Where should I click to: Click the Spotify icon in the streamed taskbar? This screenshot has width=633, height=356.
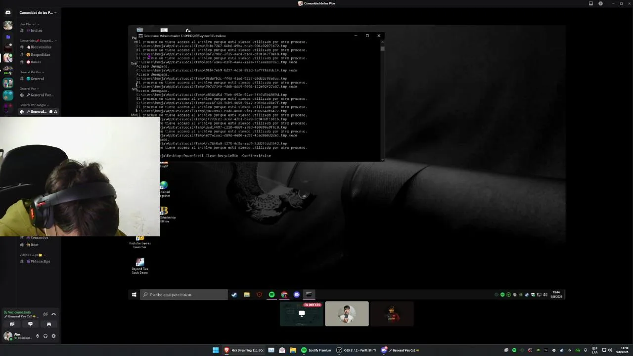click(x=271, y=295)
